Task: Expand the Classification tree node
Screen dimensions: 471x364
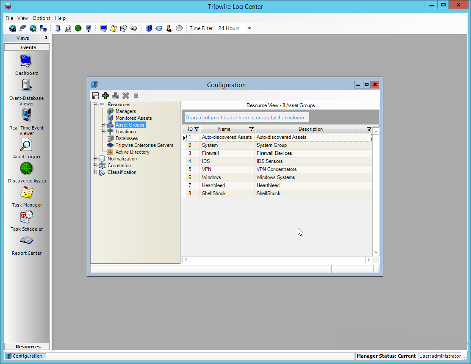Action: click(x=94, y=172)
